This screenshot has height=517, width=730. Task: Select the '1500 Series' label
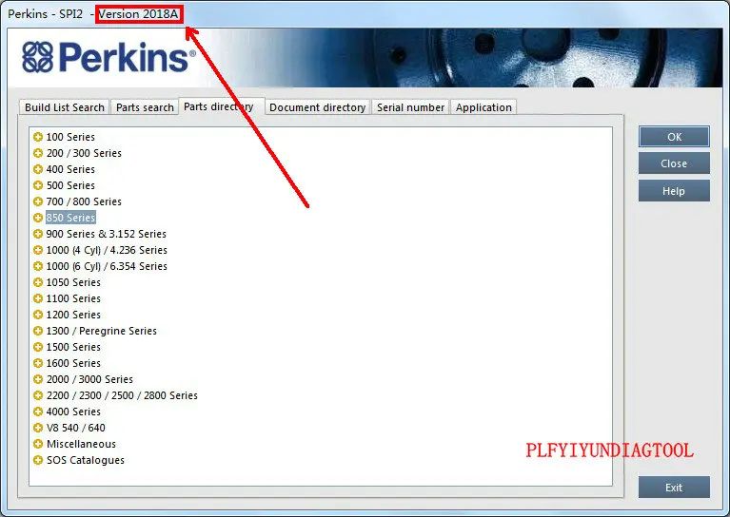tap(73, 347)
